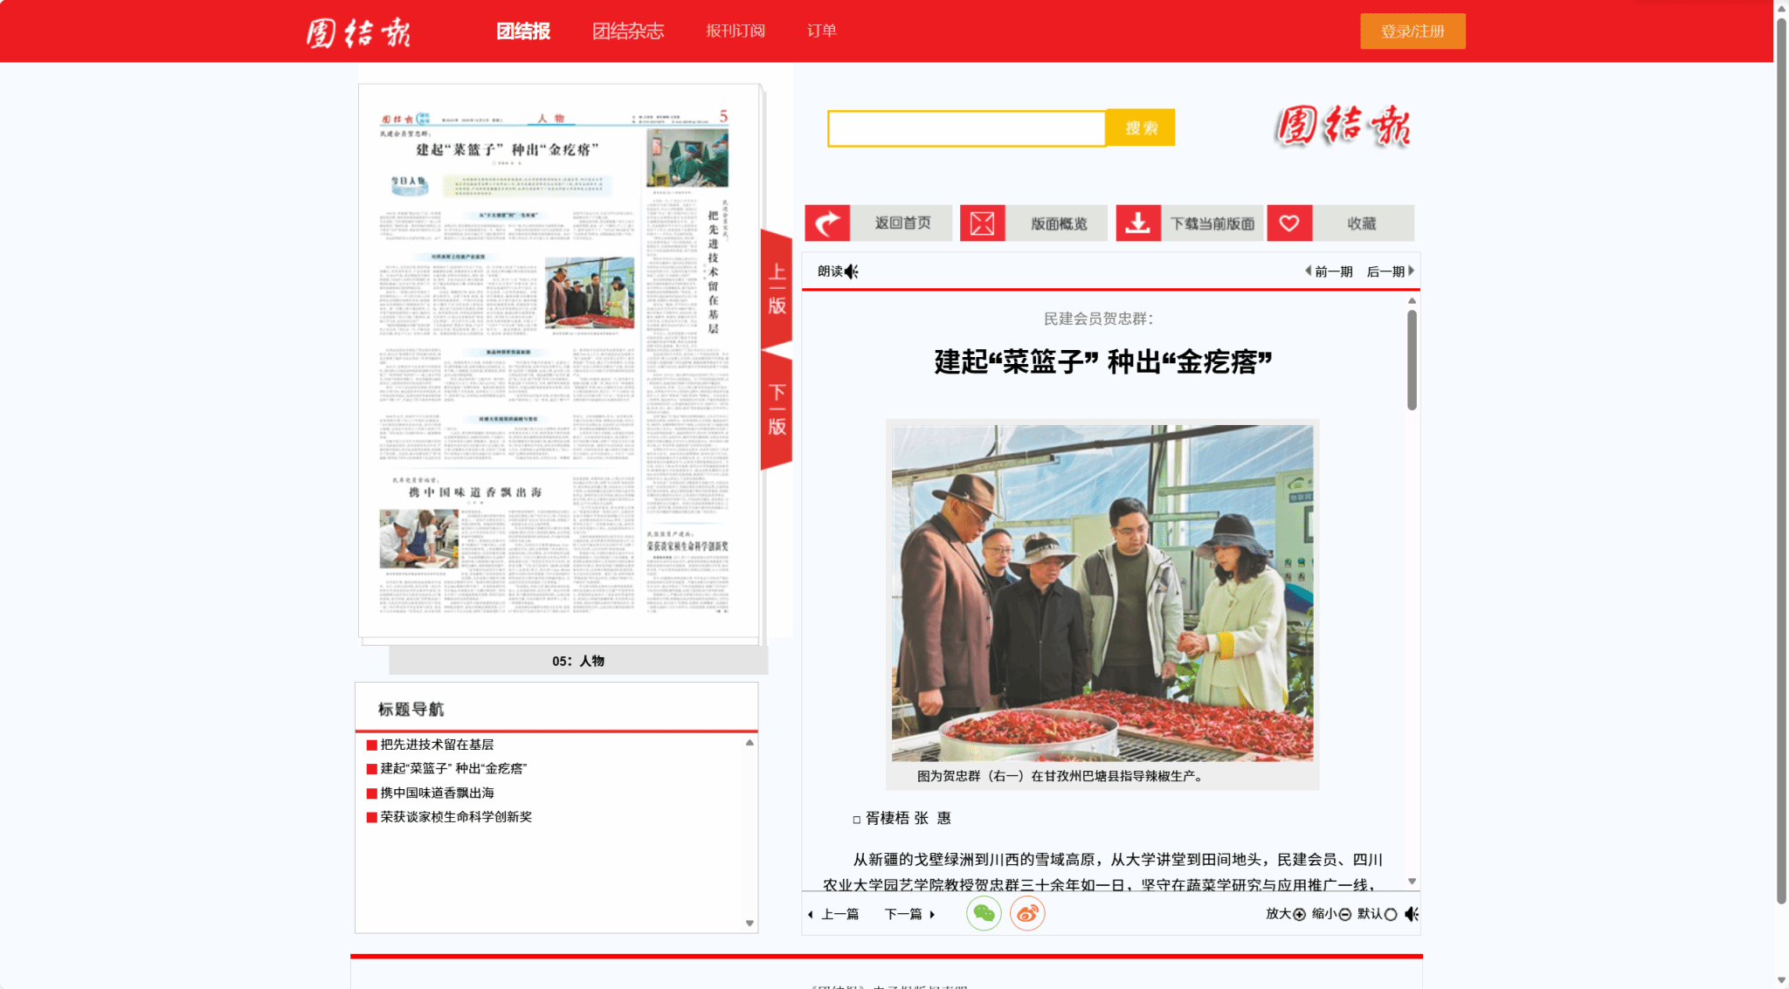Viewport: 1789px width, 989px height.
Task: Open the 团结杂志 nav tab
Action: [627, 31]
